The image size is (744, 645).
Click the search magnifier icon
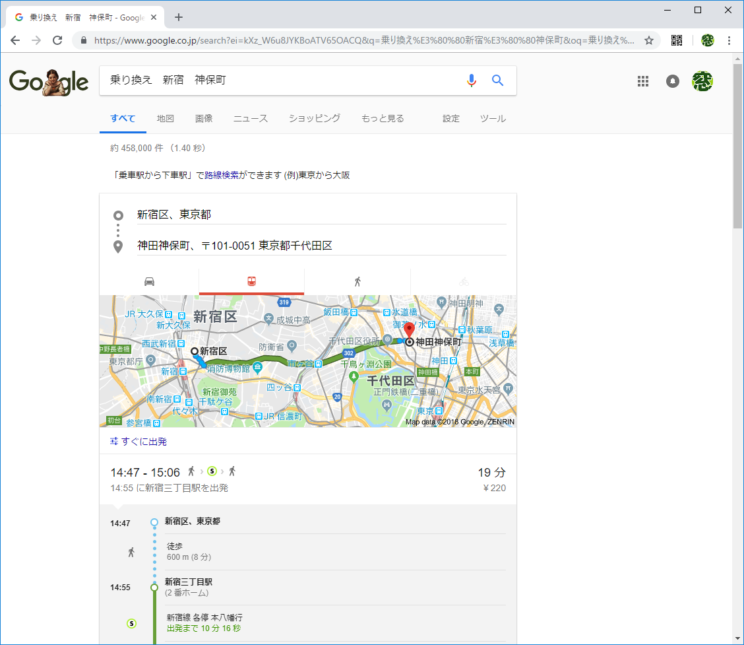point(497,80)
